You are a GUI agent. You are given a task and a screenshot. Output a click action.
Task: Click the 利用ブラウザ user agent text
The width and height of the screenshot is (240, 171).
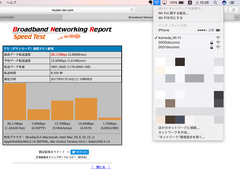[x=57, y=139]
